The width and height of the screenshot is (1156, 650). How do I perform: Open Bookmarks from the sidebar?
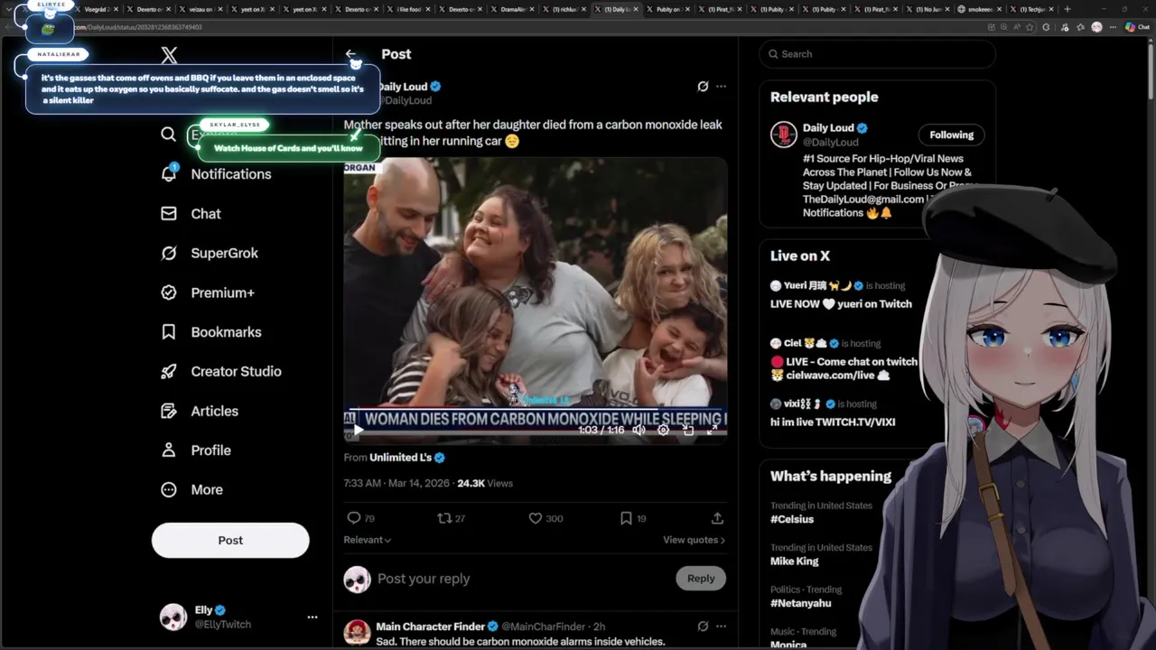(x=226, y=332)
